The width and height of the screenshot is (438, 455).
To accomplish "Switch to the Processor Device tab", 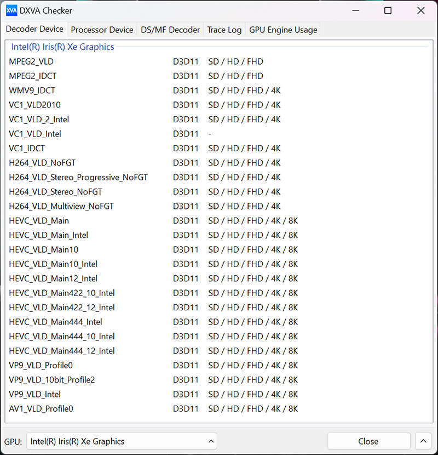I will pos(102,30).
